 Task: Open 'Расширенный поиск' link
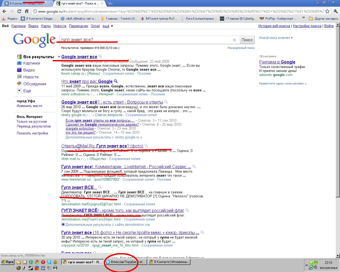pos(241,48)
